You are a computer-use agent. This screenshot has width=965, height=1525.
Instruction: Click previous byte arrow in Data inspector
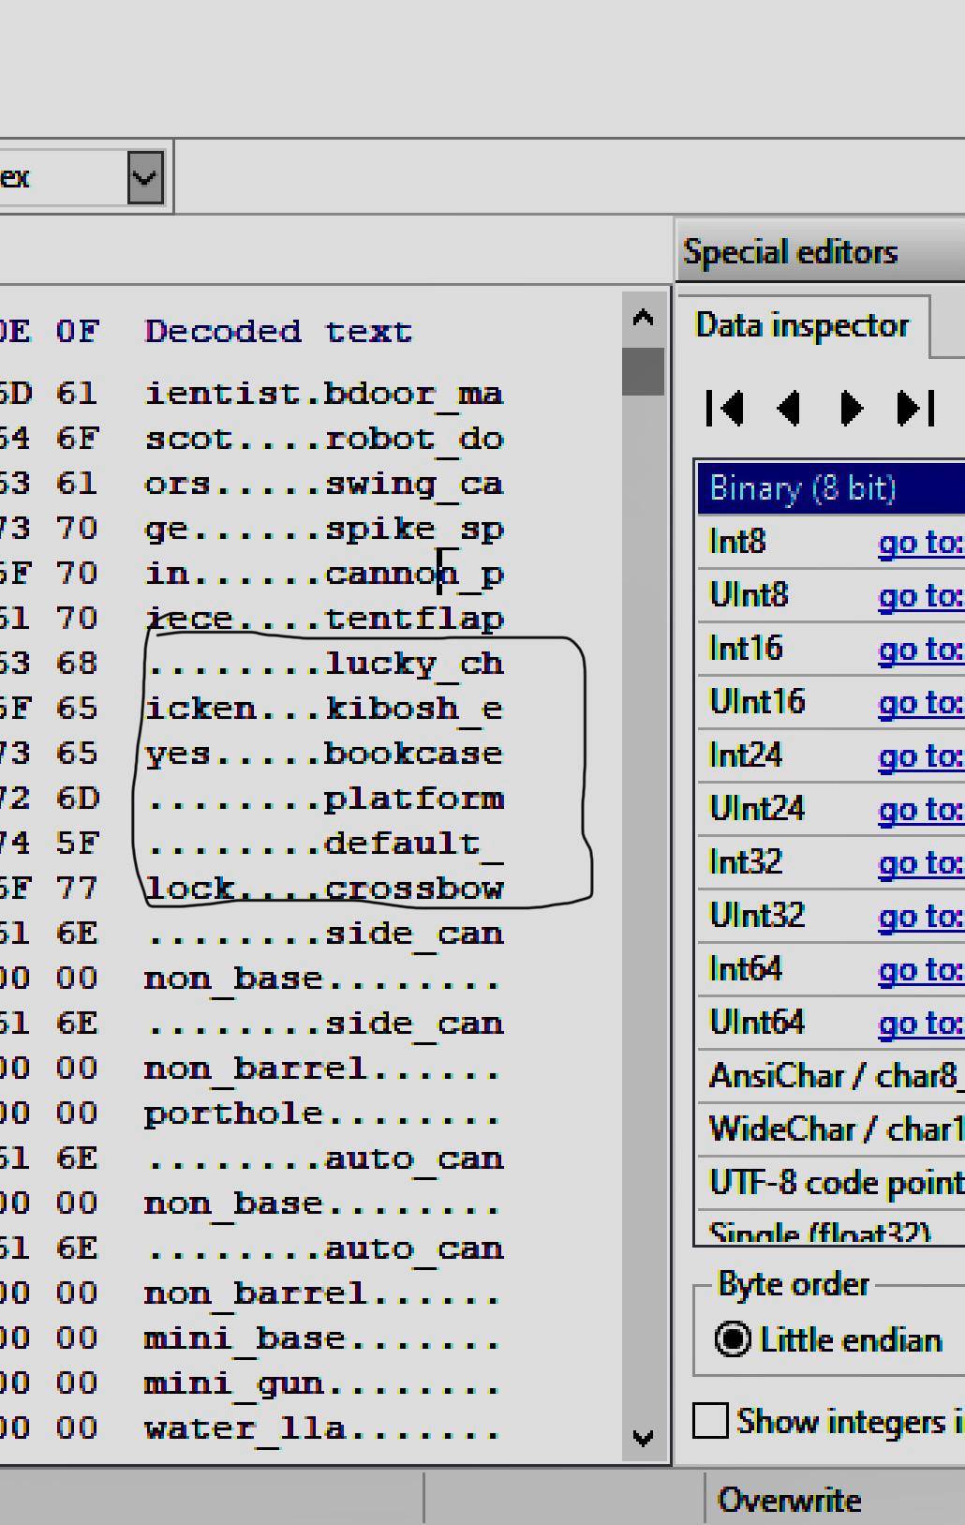tap(789, 409)
